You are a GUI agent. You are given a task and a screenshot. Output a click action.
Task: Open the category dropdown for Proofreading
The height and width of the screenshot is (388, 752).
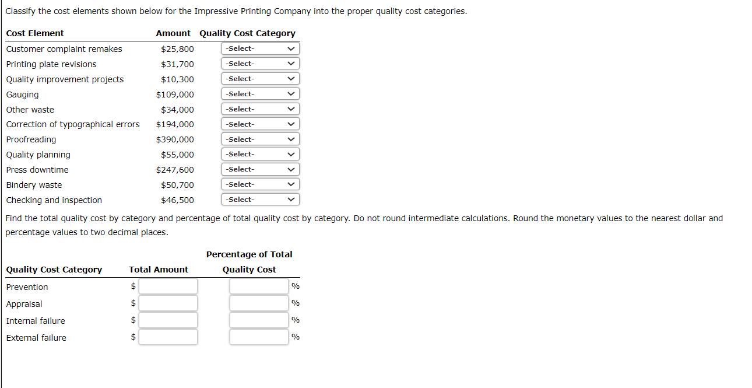[260, 138]
